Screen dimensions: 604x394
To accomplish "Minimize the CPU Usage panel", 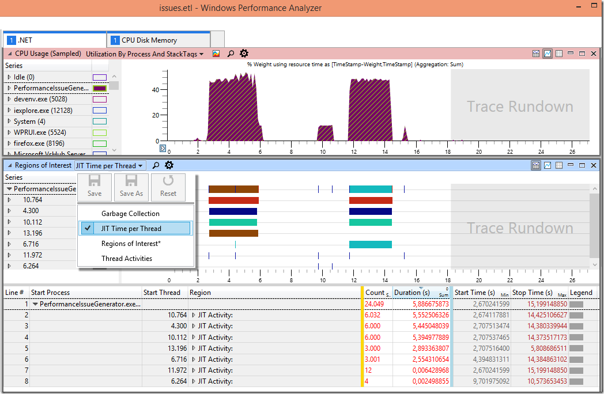I will pyautogui.click(x=571, y=53).
